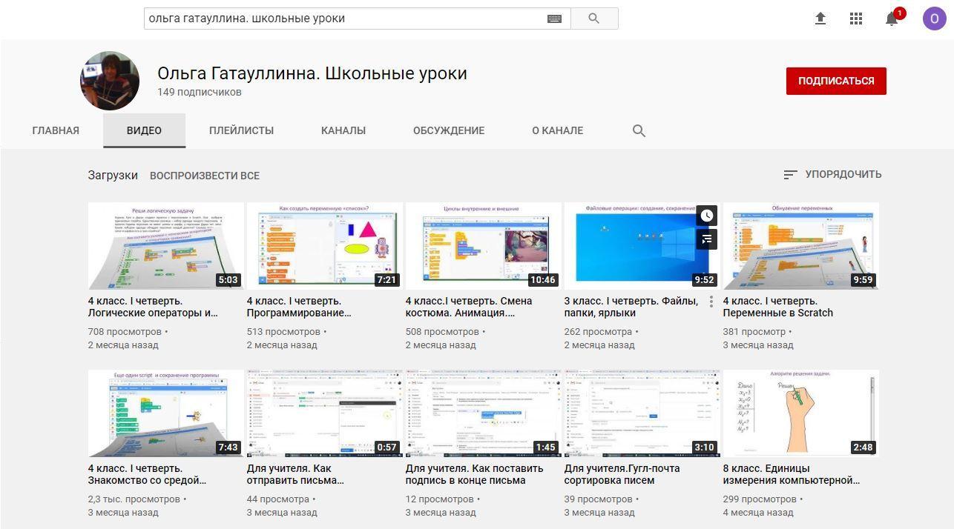Click title 'Как поставить подпись в конце письма'
The width and height of the screenshot is (954, 529).
[475, 474]
